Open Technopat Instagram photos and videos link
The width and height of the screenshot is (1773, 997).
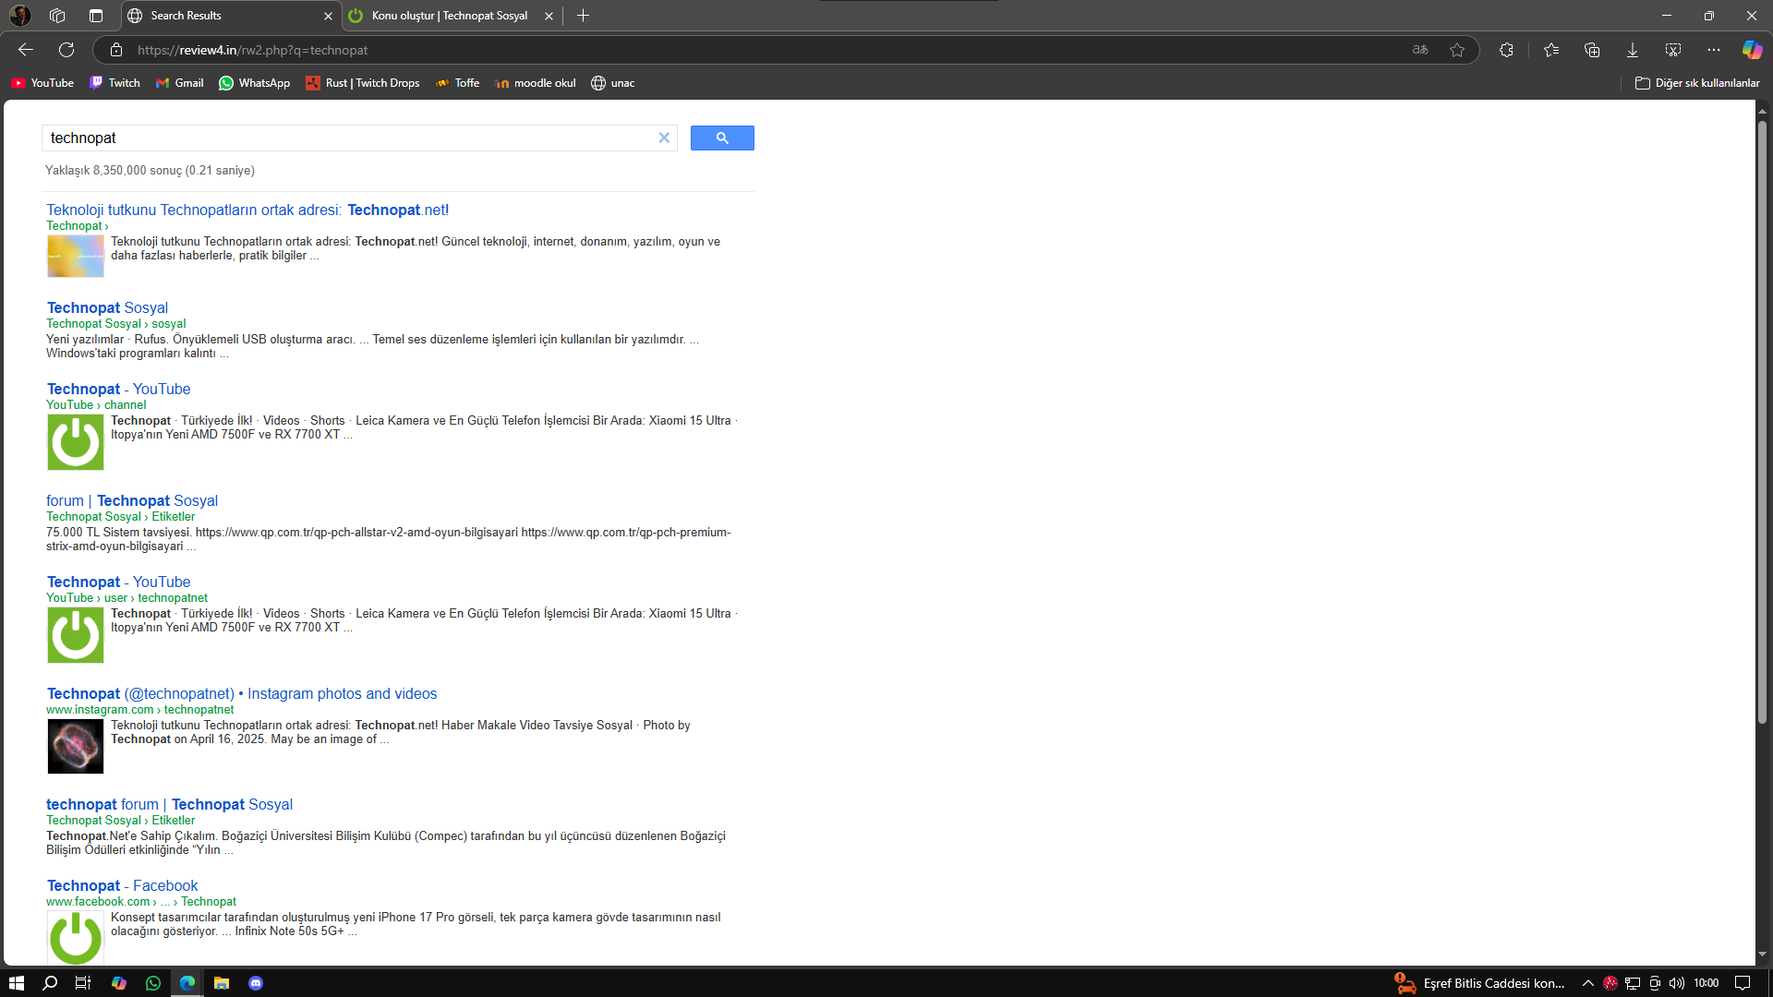coord(242,693)
